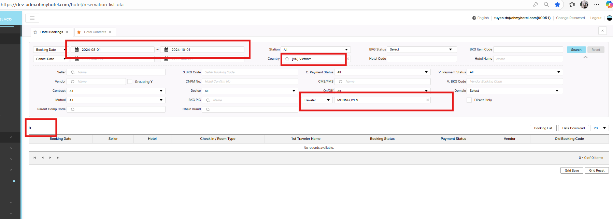Viewport: 613px width, 219px height.
Task: Click the browser password key icon
Action: (x=536, y=4)
